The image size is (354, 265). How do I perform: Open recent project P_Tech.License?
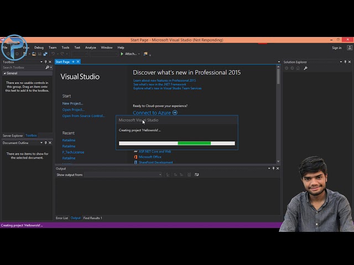point(73,152)
